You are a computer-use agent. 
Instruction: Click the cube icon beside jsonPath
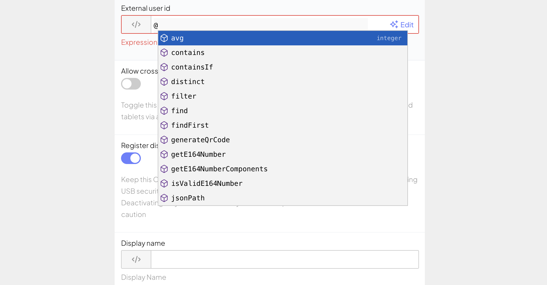pos(164,198)
